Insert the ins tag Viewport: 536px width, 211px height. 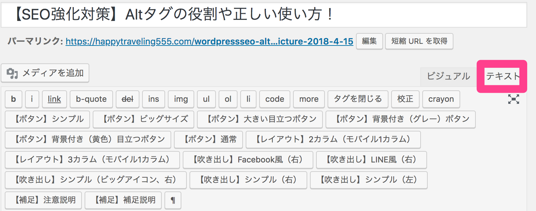[x=154, y=99]
